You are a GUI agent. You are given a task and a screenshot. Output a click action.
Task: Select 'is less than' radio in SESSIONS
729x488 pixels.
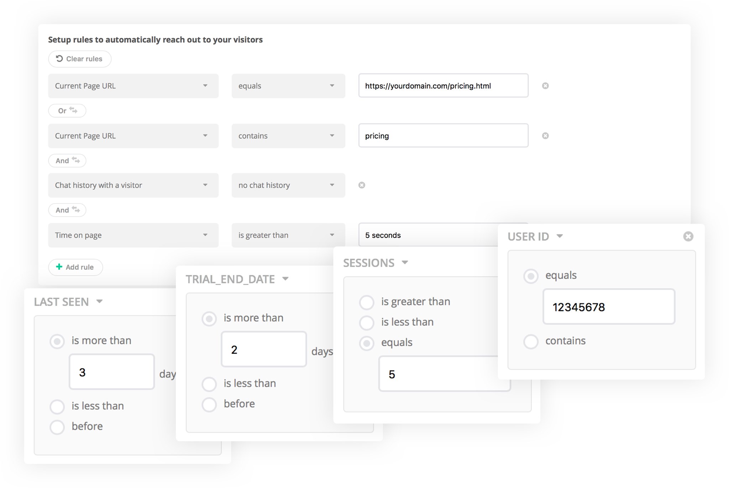point(367,323)
